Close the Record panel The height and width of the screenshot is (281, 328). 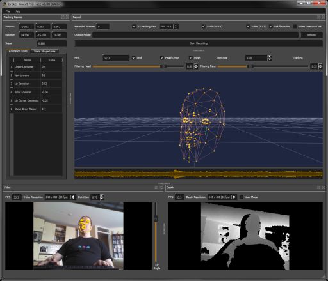coord(323,17)
